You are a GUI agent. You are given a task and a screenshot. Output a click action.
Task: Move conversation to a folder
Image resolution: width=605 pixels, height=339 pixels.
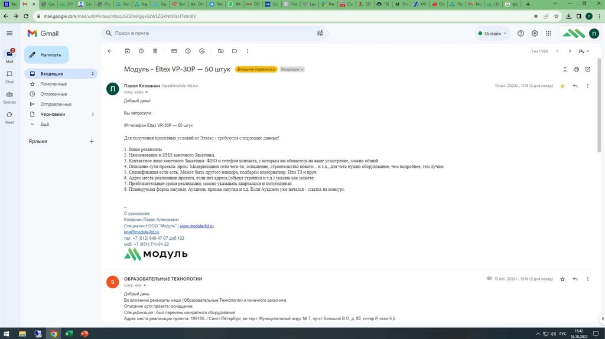[221, 51]
